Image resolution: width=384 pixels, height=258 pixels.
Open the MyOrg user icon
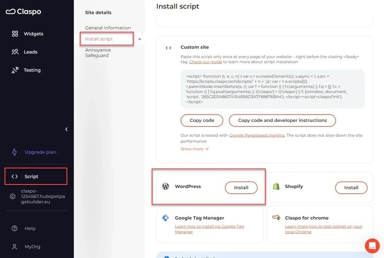pyautogui.click(x=14, y=246)
